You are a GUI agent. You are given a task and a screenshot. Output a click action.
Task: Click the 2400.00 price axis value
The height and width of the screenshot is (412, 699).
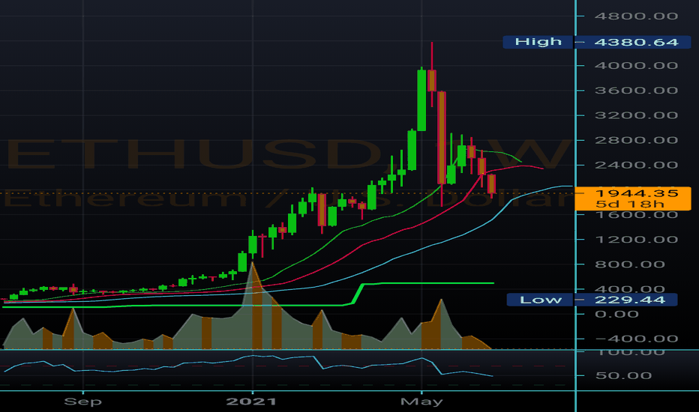[636, 166]
